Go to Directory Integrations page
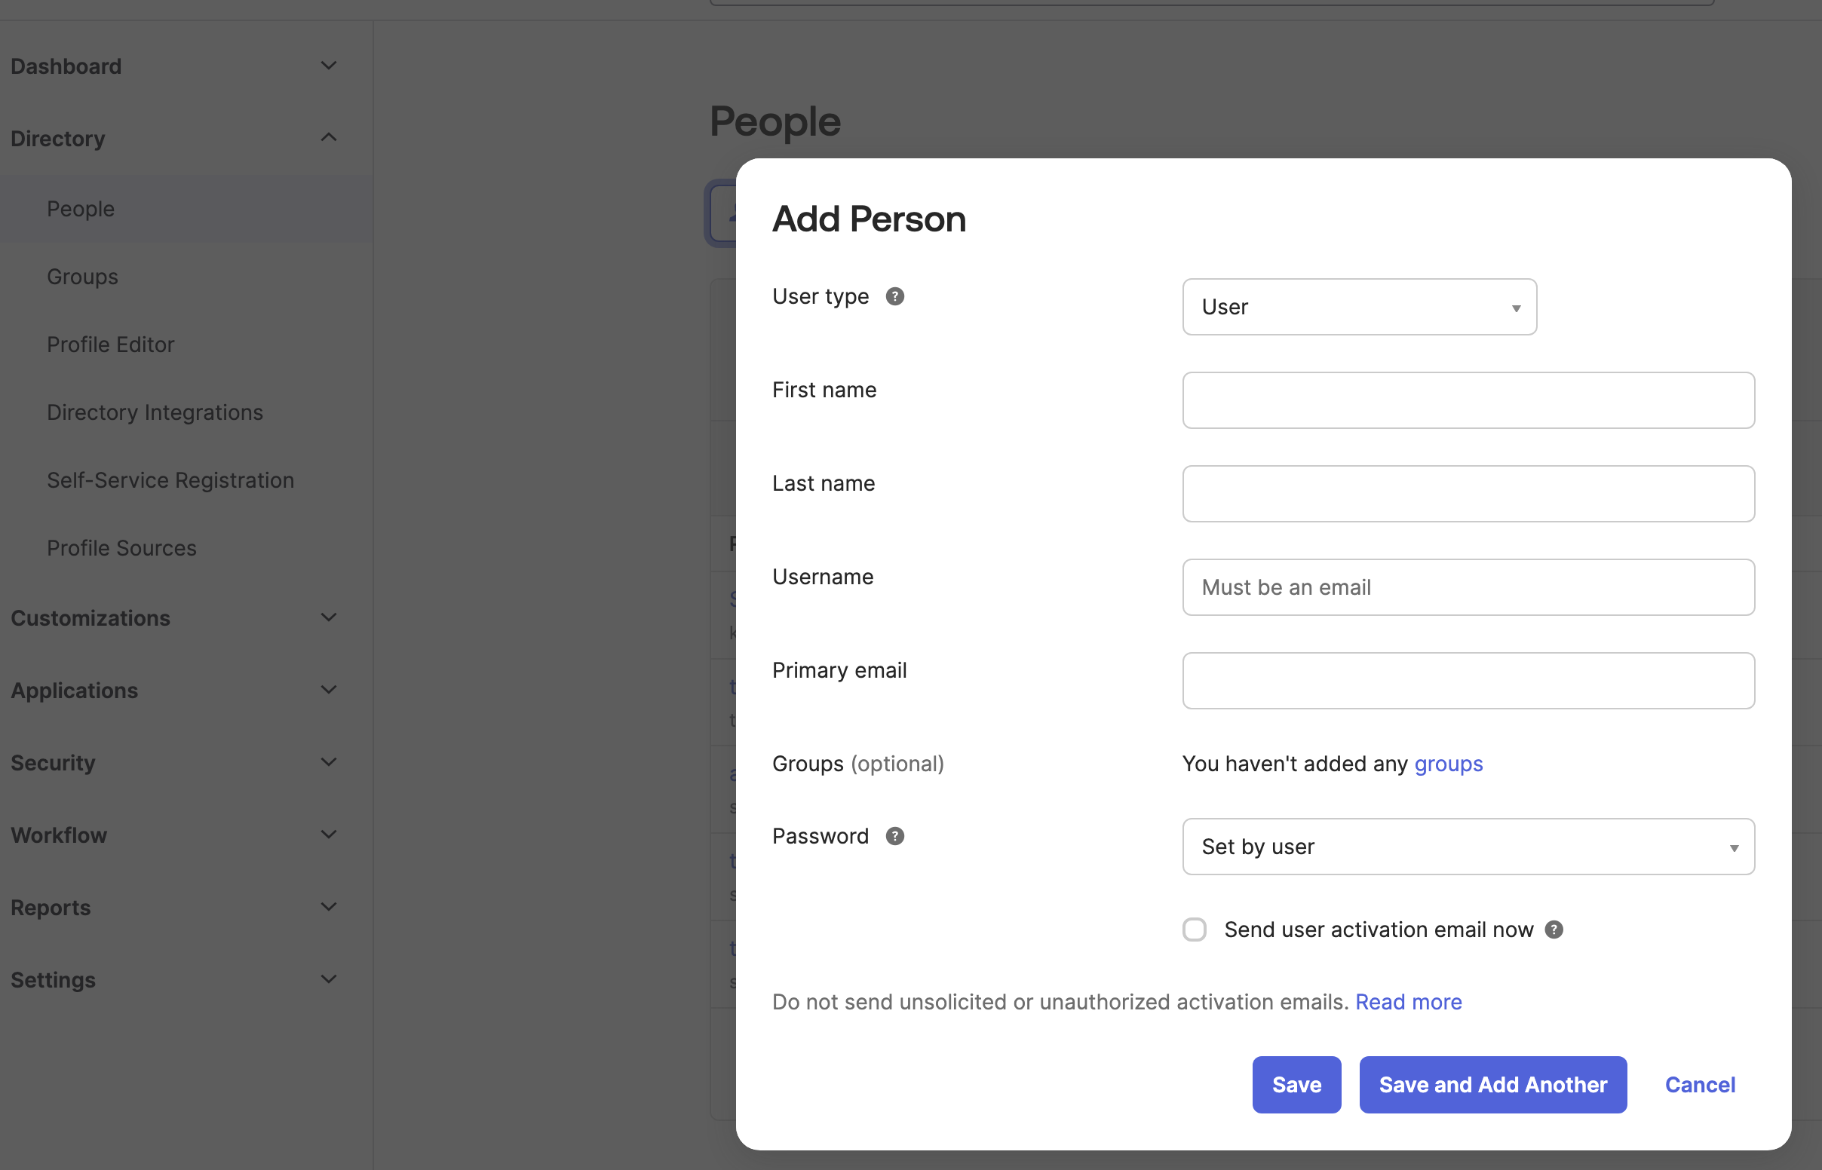Screen dimensions: 1822x1170 coord(155,412)
